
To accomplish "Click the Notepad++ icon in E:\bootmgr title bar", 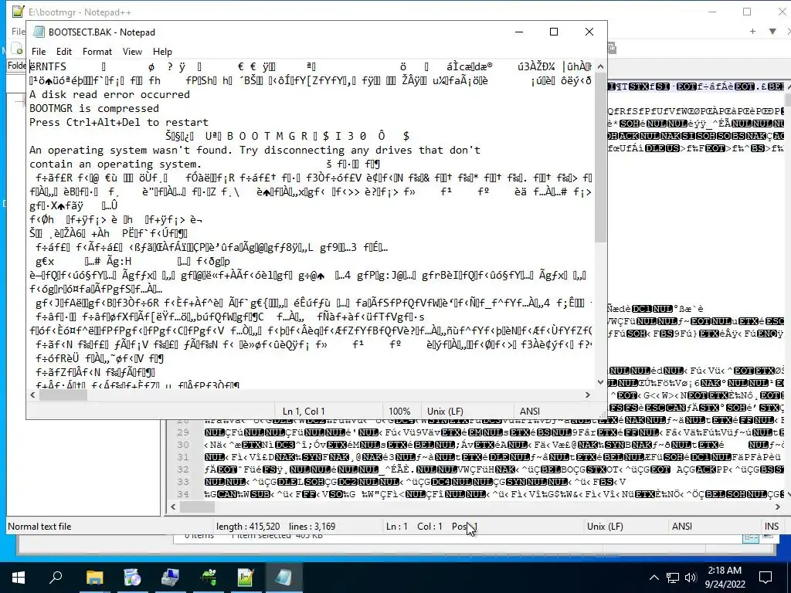I will 19,12.
